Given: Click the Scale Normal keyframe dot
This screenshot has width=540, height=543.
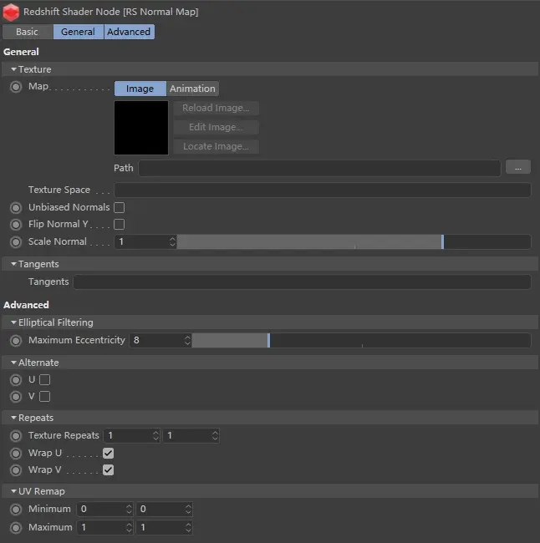Looking at the screenshot, I should (x=16, y=241).
